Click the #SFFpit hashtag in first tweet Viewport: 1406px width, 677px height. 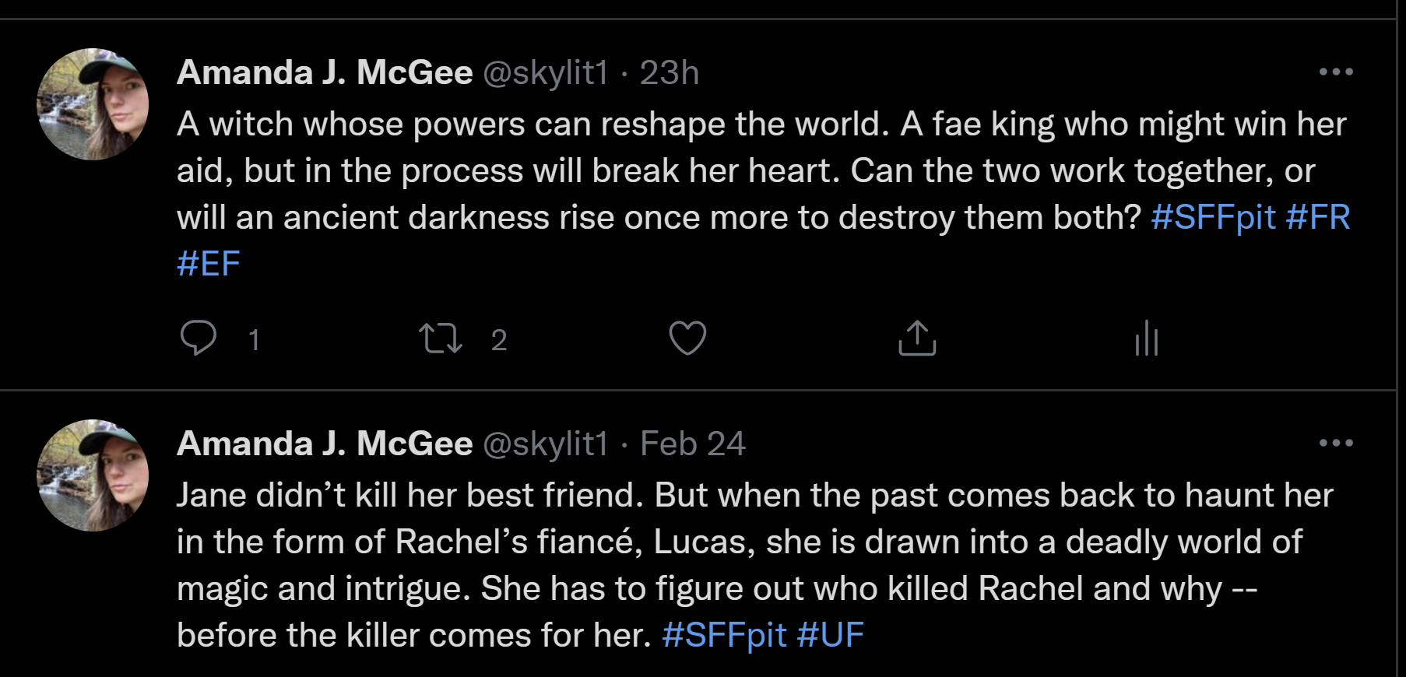1213,217
